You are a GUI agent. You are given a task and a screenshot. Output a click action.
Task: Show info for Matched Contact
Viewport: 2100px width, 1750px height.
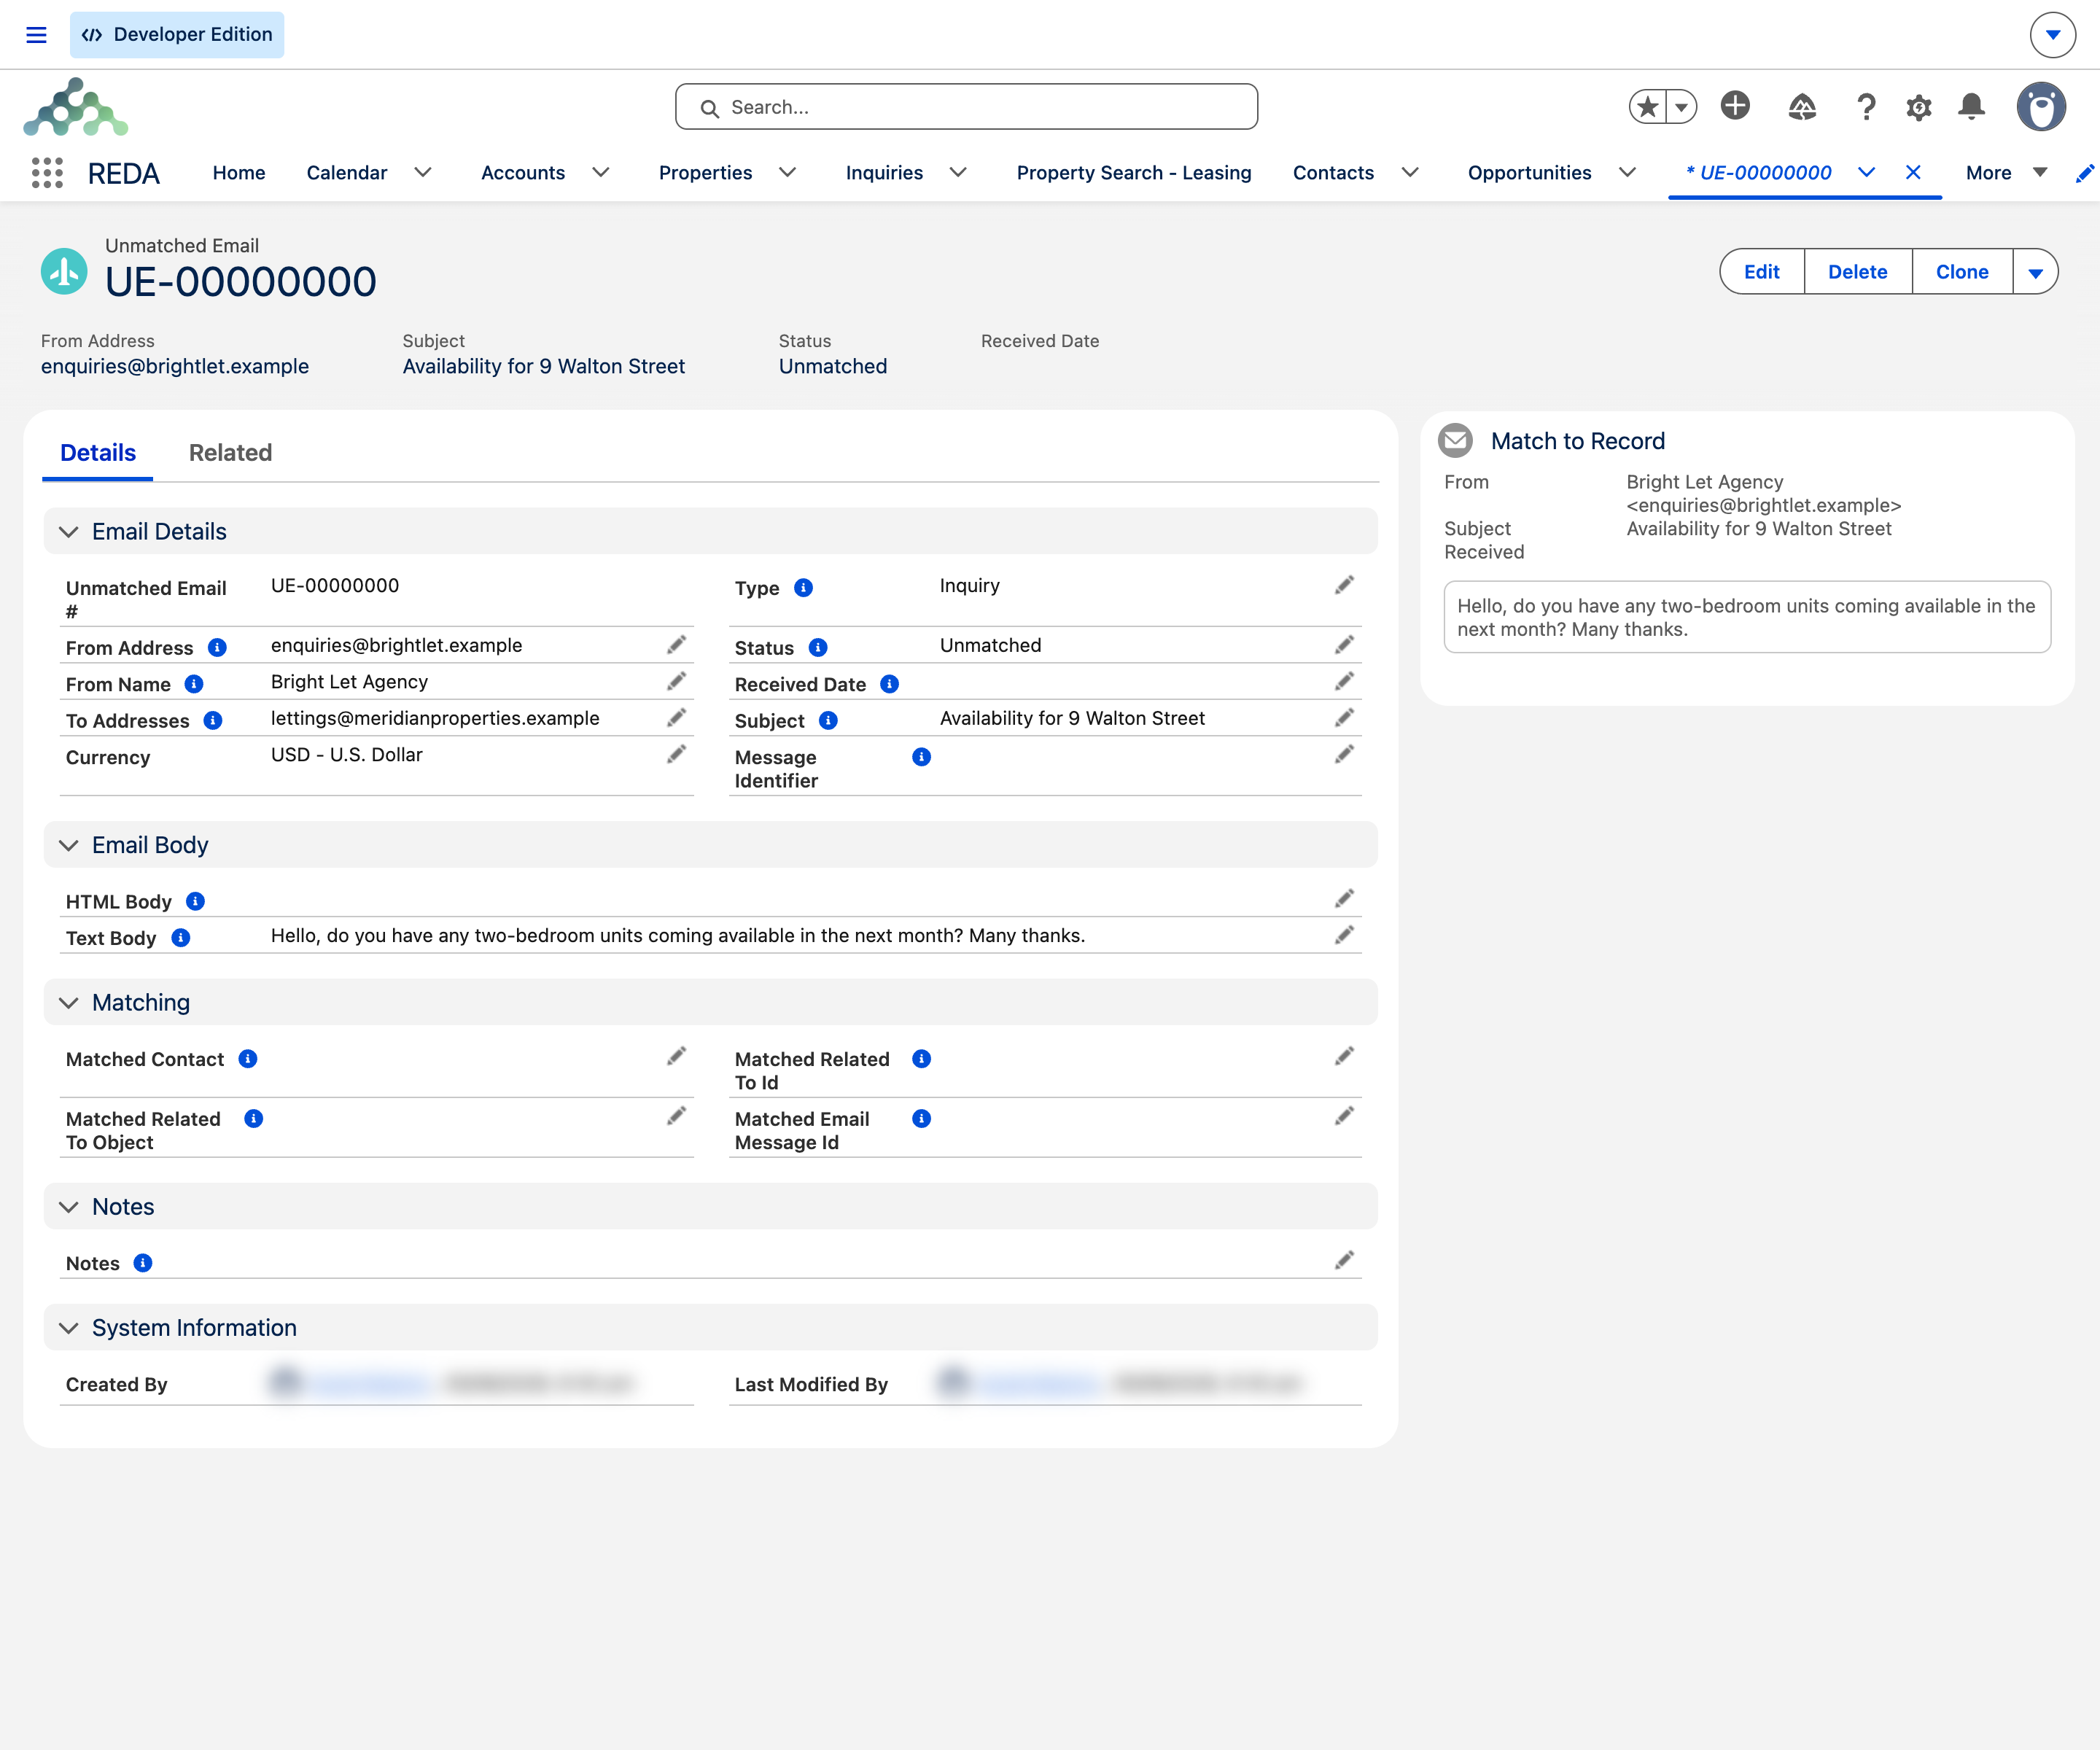tap(248, 1059)
